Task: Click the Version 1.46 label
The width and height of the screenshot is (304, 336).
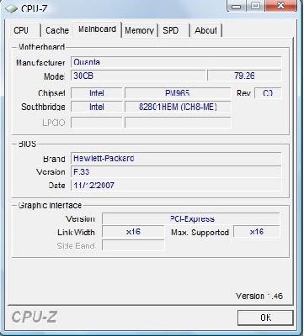Action: coord(259,296)
